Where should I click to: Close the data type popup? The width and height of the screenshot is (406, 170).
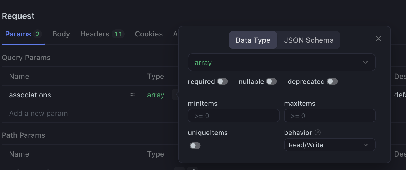click(x=378, y=39)
